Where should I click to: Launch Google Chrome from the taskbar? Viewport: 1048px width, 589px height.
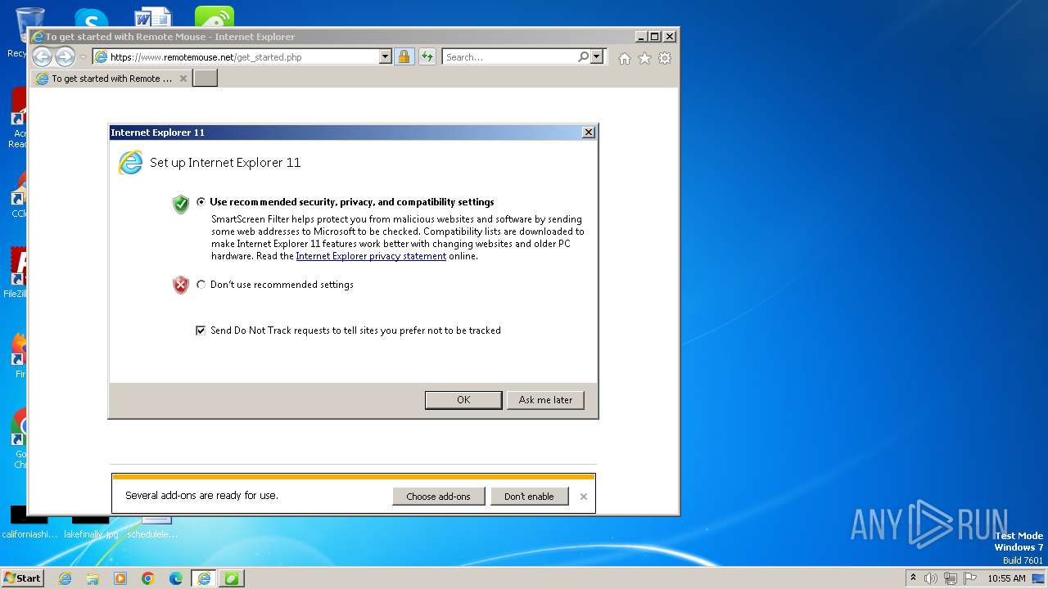(148, 578)
